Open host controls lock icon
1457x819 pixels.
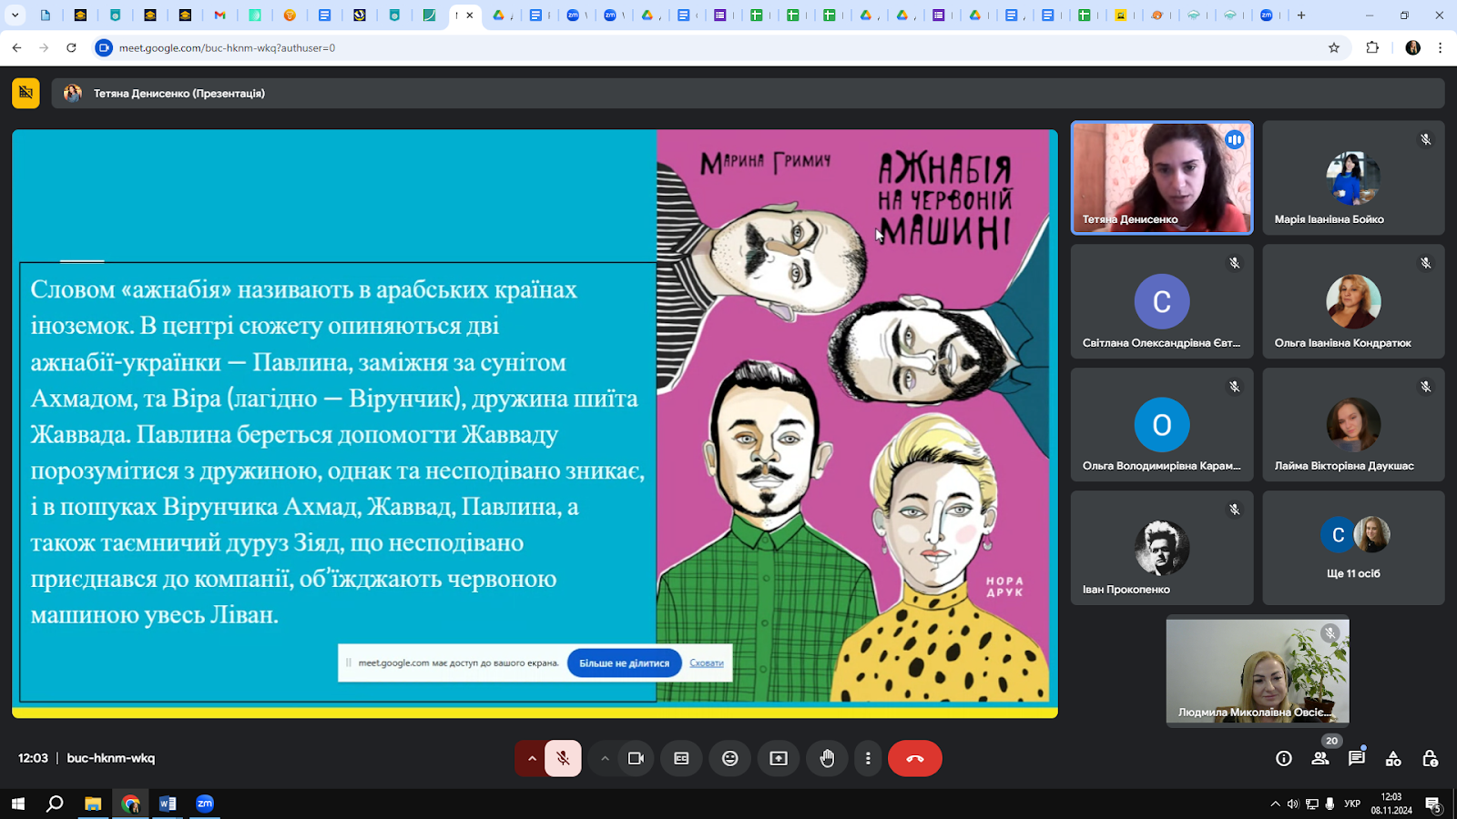tap(1430, 758)
